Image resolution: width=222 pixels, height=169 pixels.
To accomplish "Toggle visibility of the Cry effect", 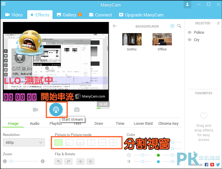I will click(x=189, y=40).
